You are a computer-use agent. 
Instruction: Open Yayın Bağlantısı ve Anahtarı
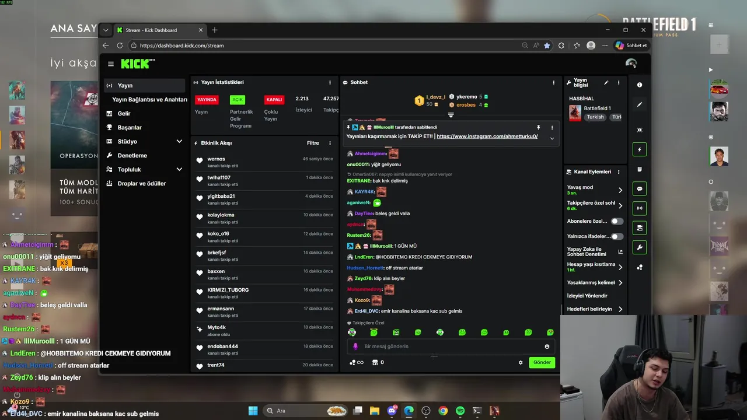149,99
